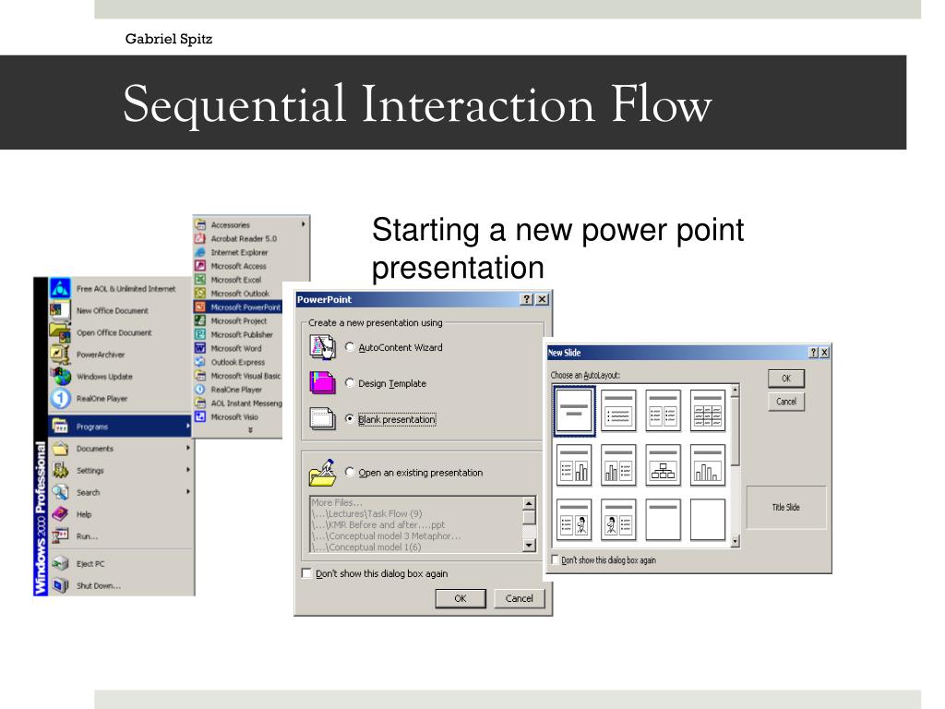Click the Open Office Document folder icon

pyautogui.click(x=60, y=332)
